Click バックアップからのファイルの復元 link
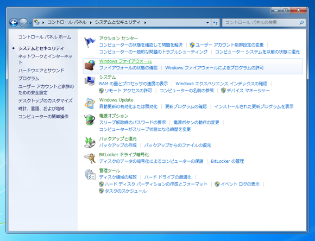Screen dimensions: 315x241 [x=178, y=145]
